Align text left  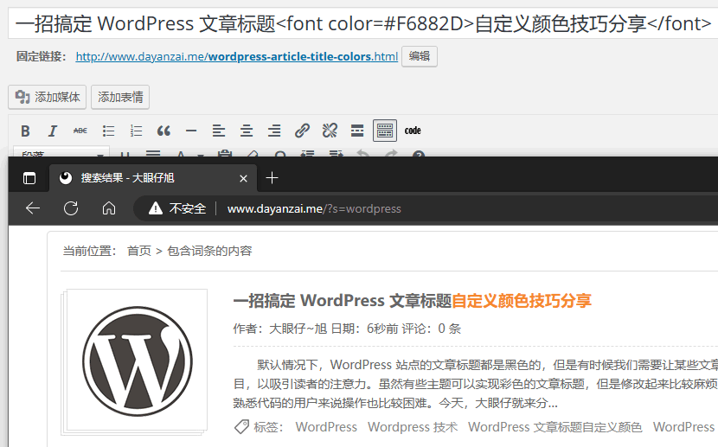(x=219, y=131)
